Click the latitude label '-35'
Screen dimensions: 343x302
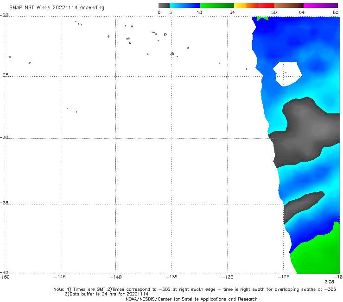(4, 203)
